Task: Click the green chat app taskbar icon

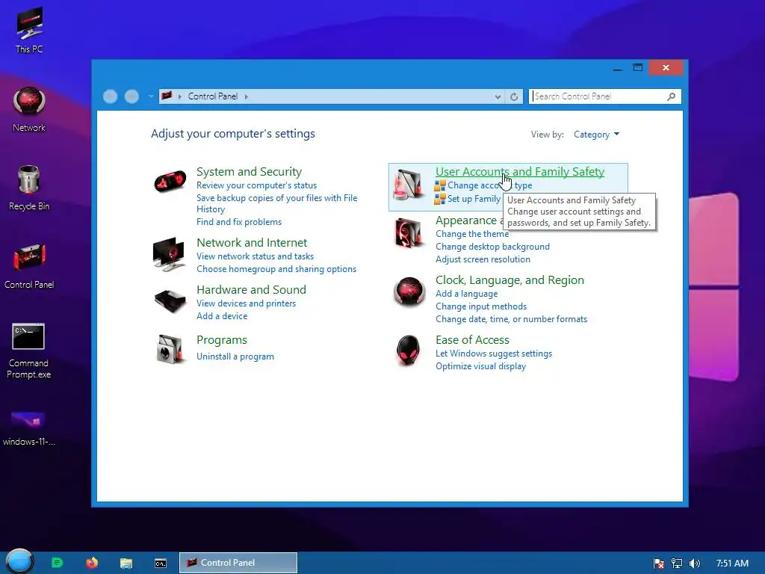Action: [x=57, y=563]
